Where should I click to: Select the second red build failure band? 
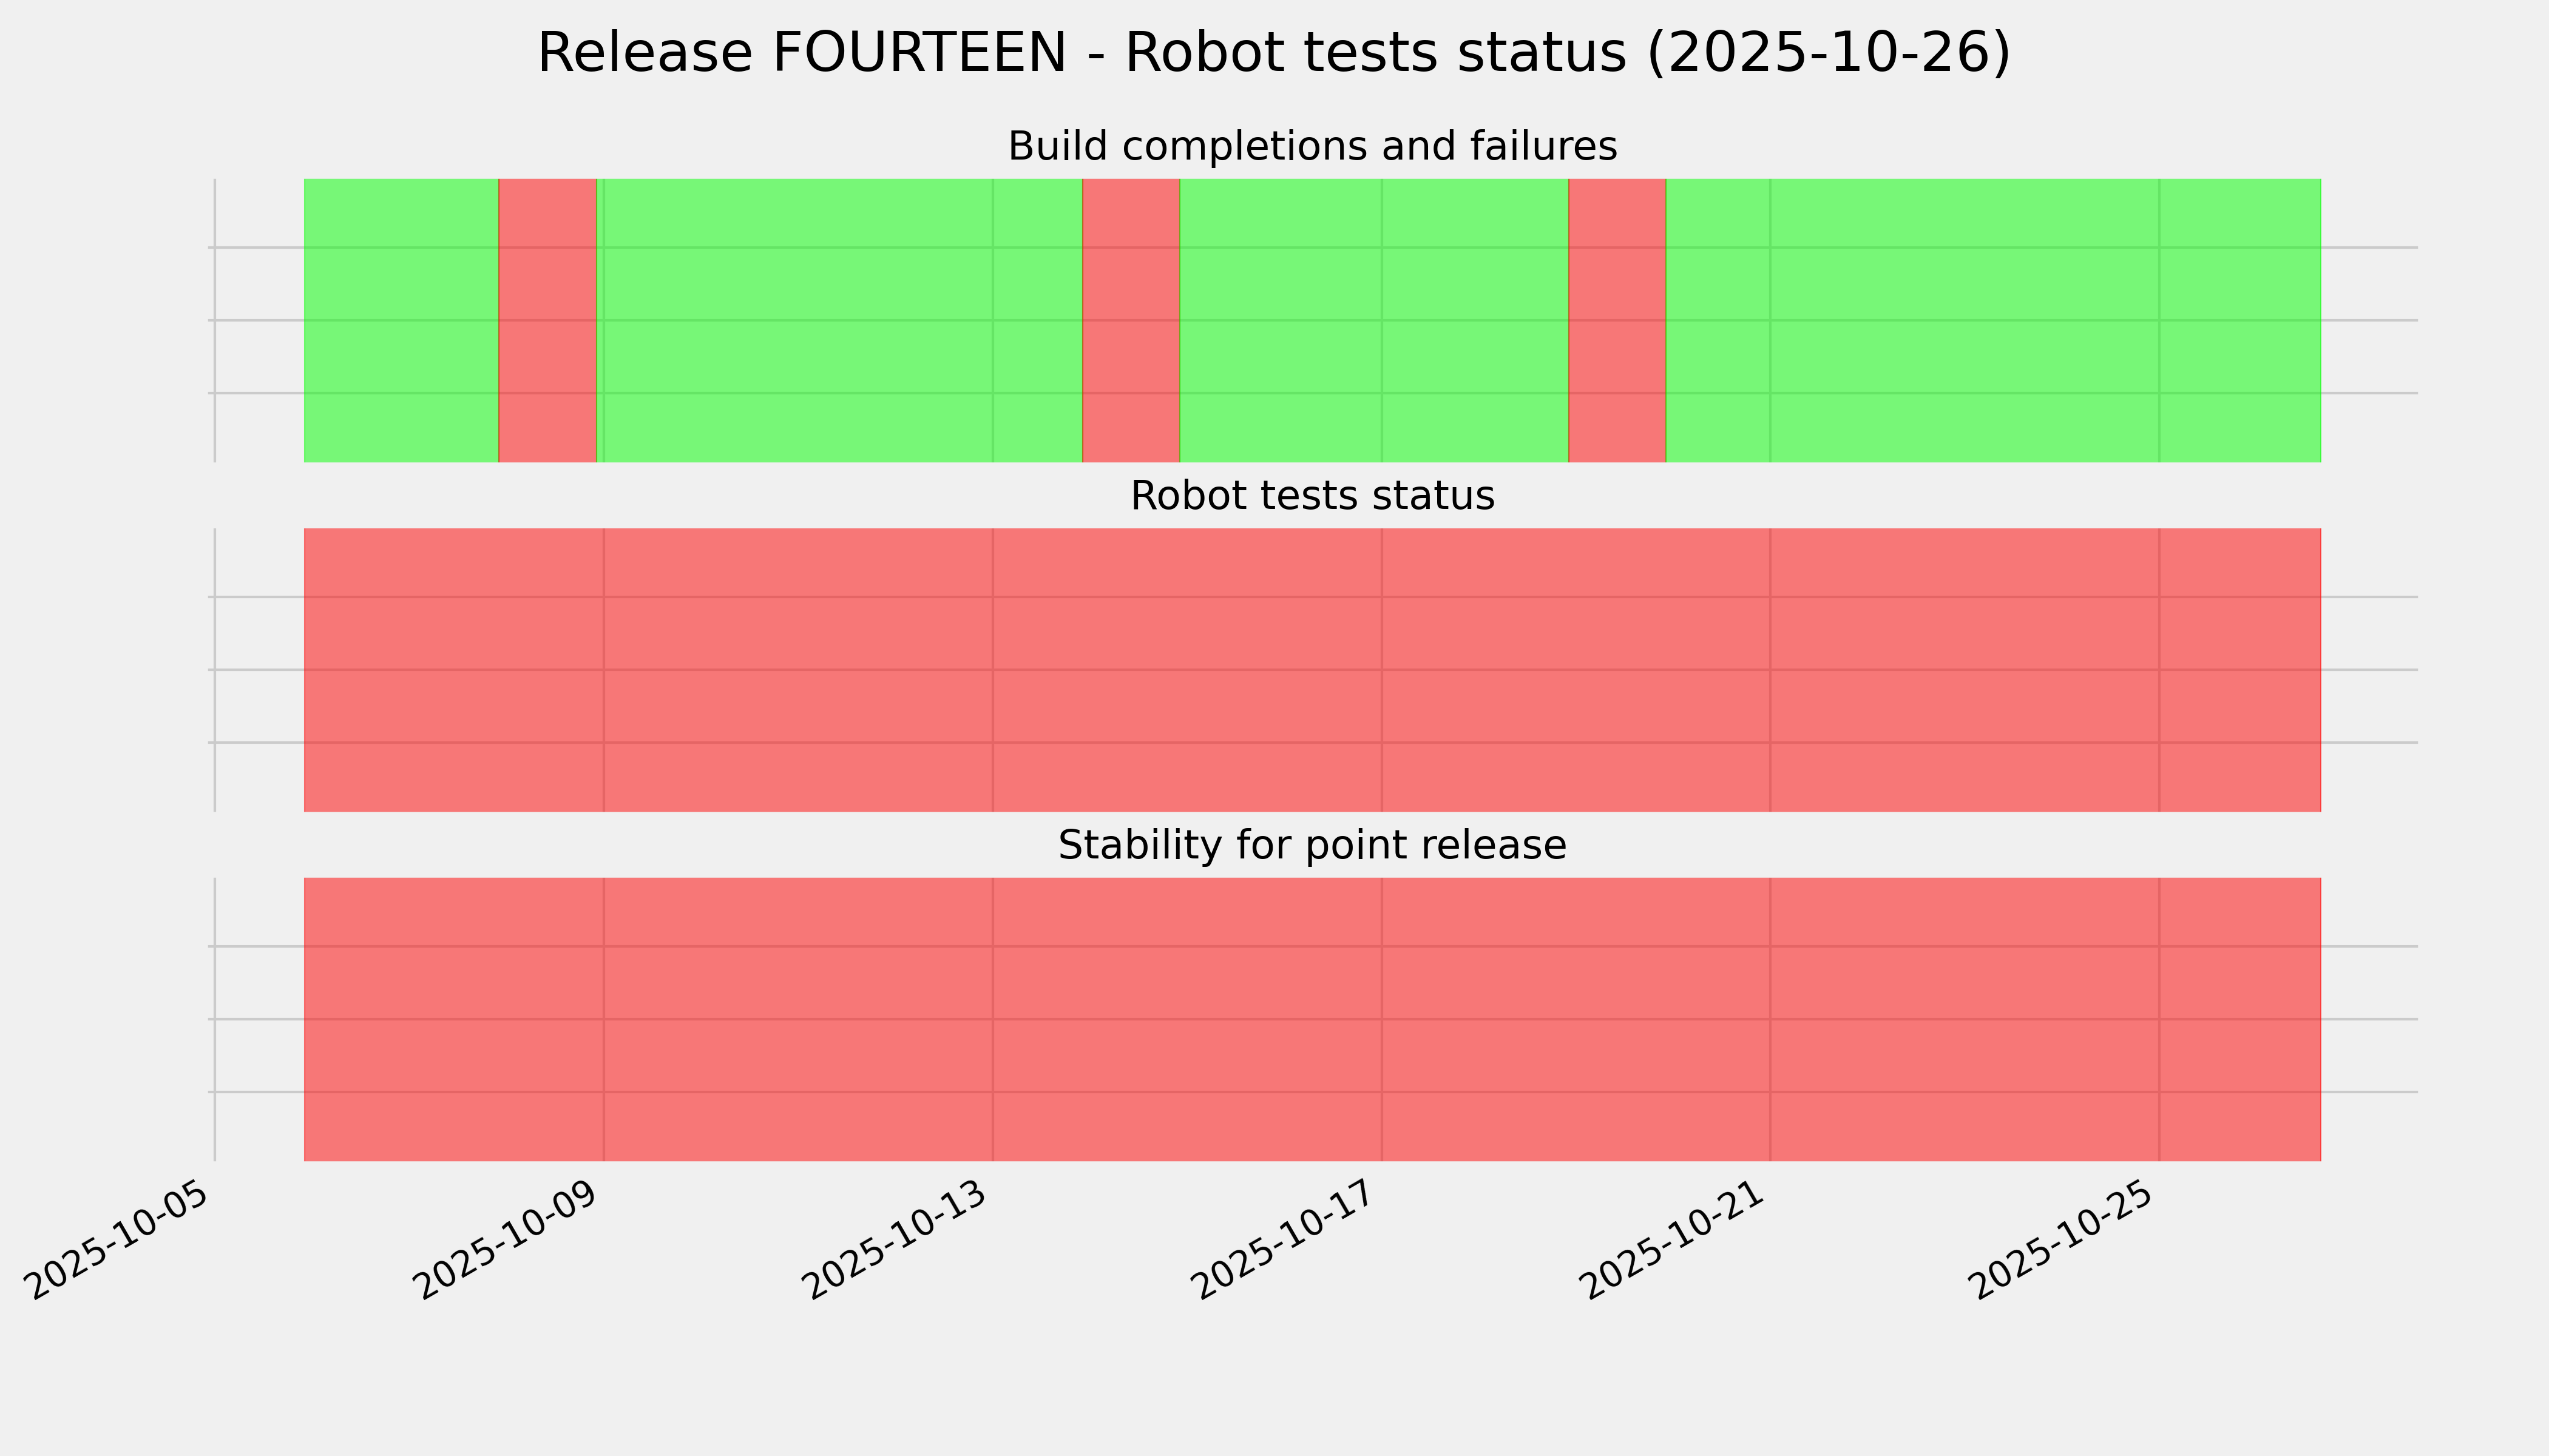(1131, 320)
